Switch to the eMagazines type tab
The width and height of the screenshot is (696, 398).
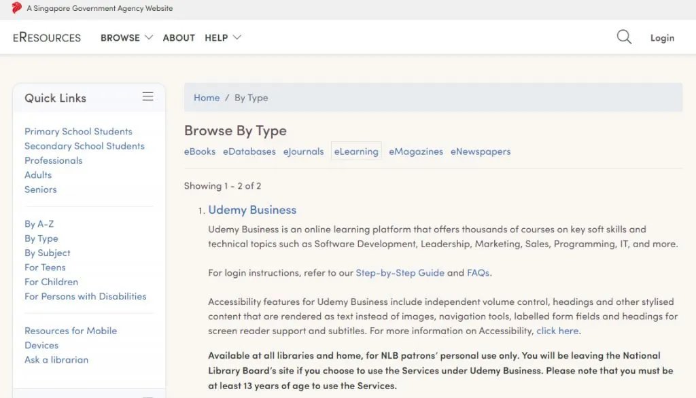tap(416, 151)
